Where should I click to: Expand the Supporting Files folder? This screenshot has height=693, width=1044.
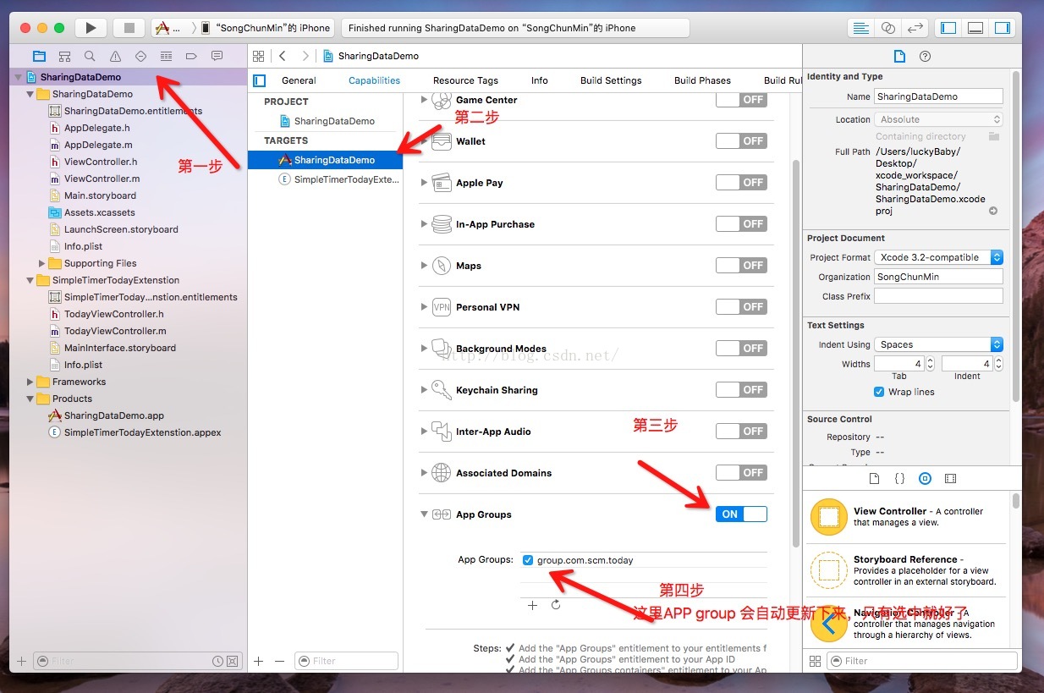click(x=42, y=263)
